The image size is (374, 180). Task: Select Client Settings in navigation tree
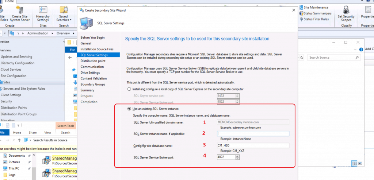coord(11,95)
